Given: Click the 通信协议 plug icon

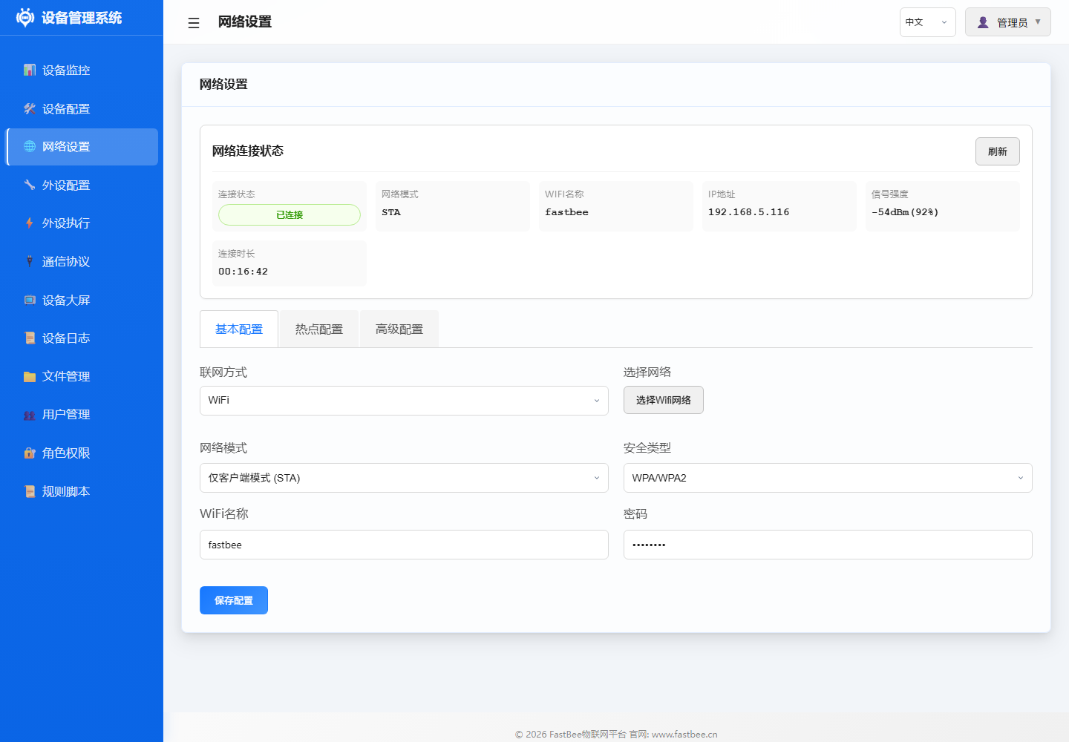Looking at the screenshot, I should click(x=30, y=261).
